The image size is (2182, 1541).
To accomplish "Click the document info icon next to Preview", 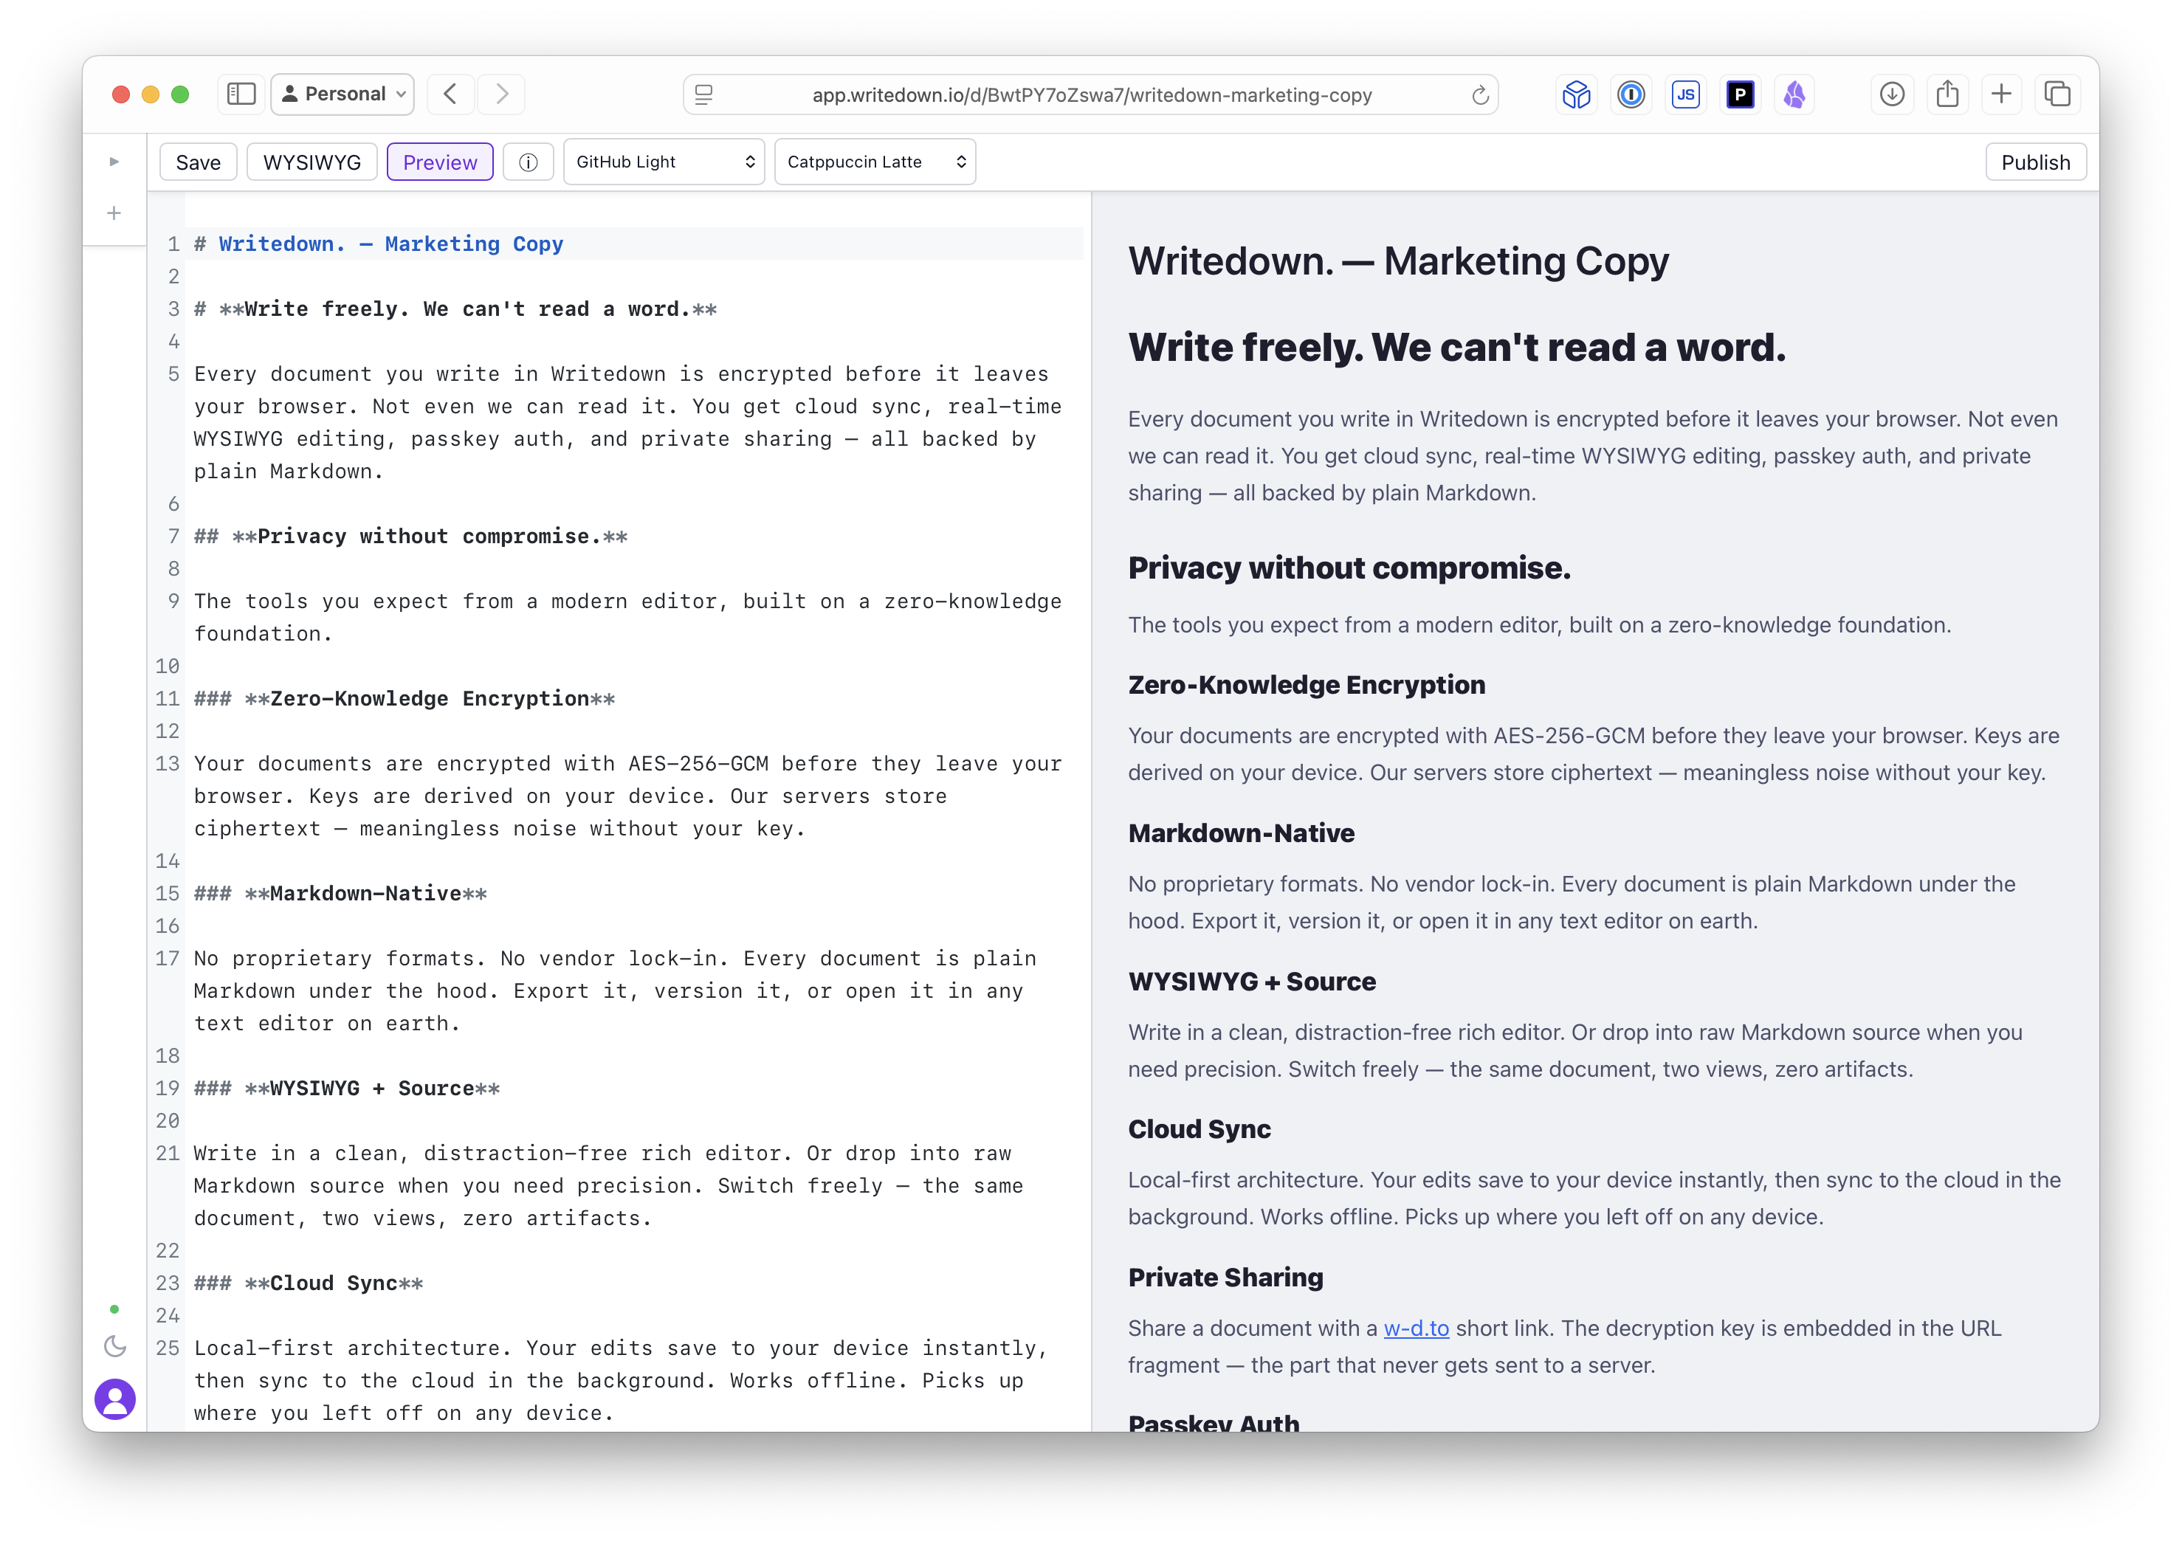I will (x=528, y=162).
